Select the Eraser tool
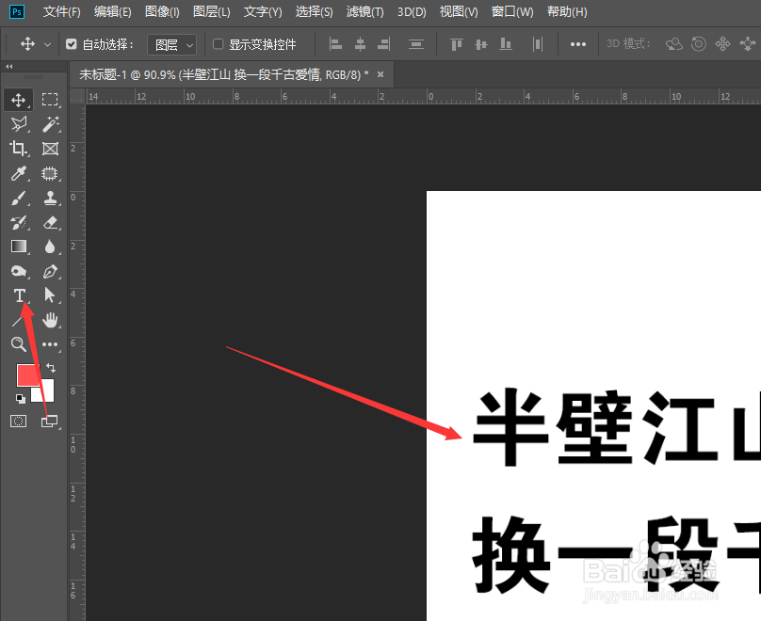This screenshot has height=621, width=761. [x=50, y=222]
